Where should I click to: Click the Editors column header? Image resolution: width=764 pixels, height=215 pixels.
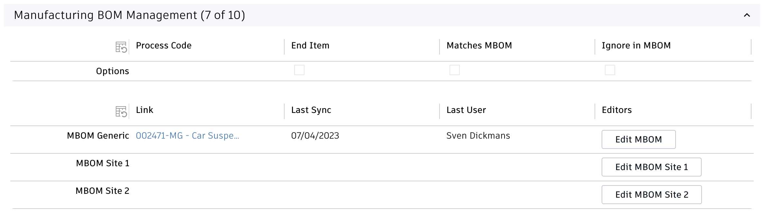coord(616,110)
